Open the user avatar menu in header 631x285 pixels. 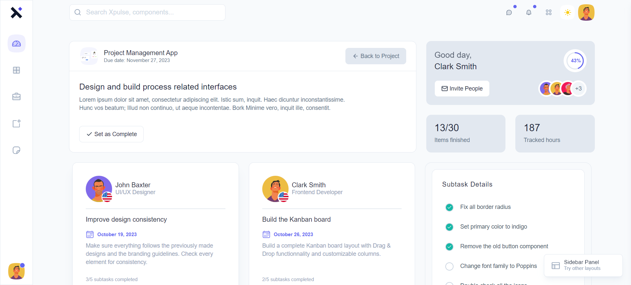586,12
